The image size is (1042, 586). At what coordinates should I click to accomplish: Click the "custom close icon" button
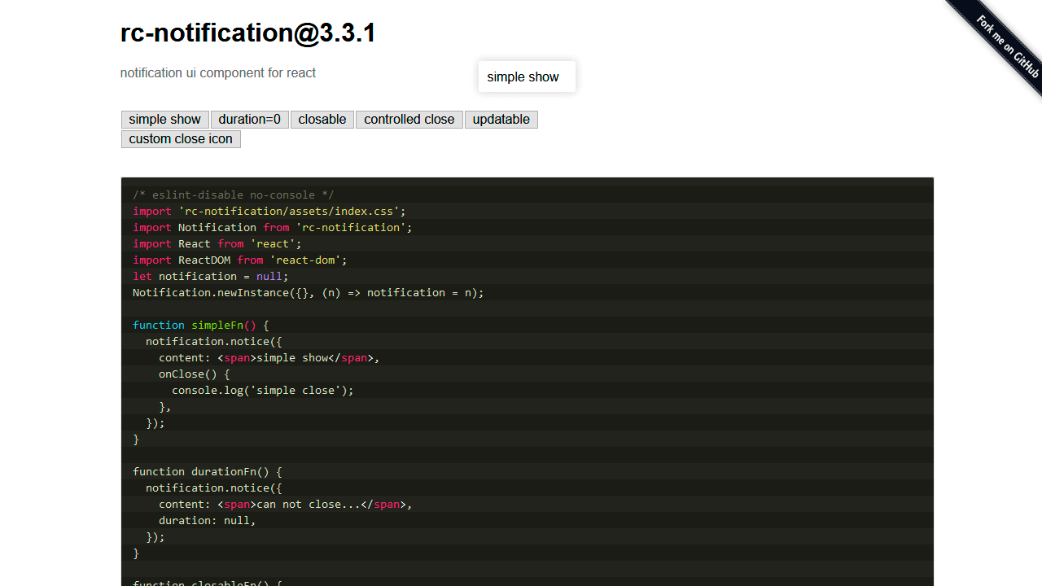click(x=181, y=139)
